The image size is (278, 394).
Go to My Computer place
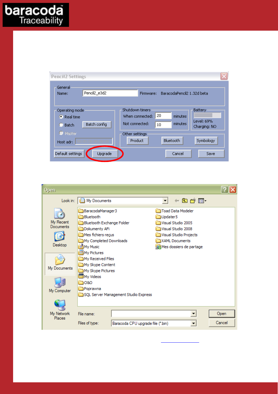coord(60,285)
